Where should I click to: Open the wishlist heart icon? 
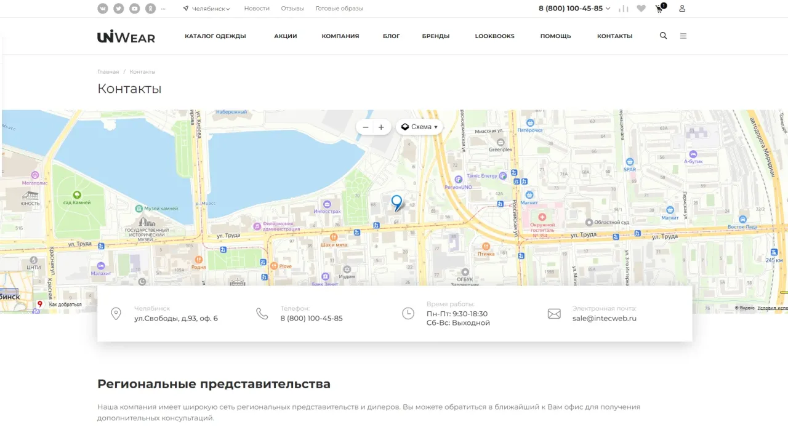[641, 9]
